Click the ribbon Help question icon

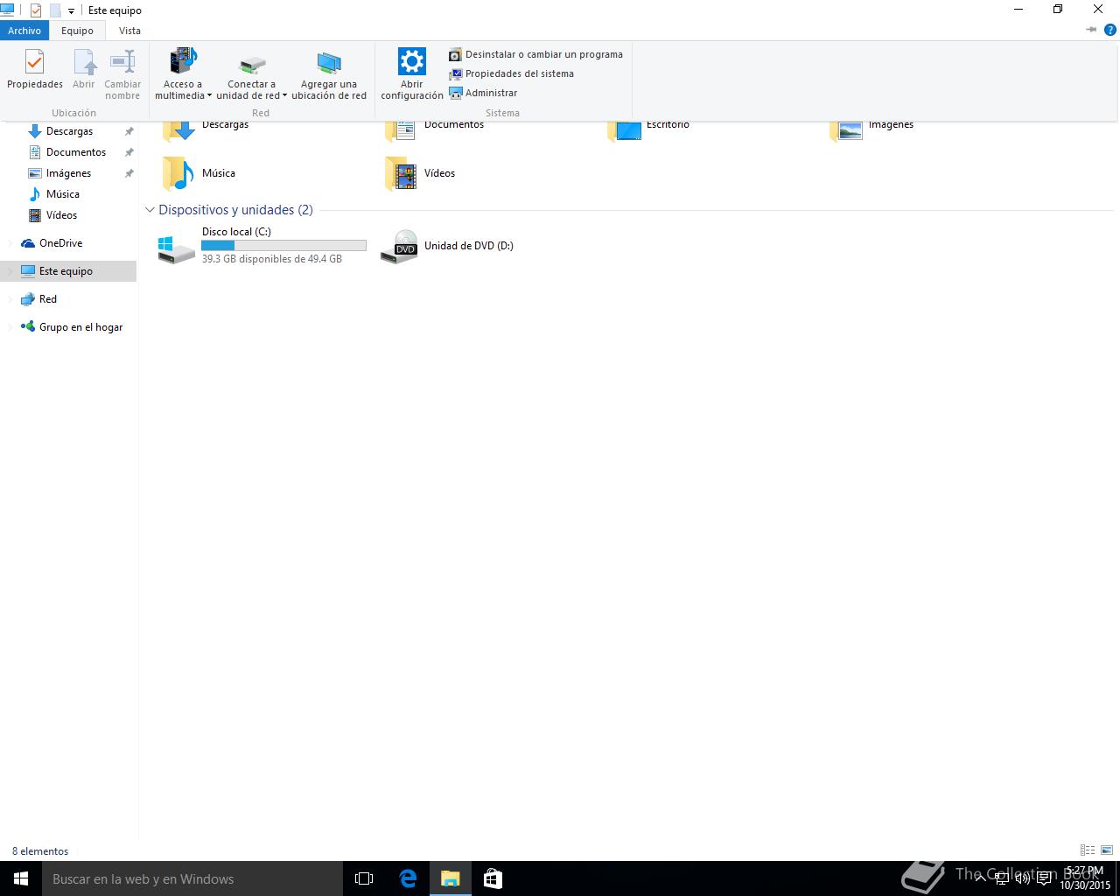click(x=1110, y=30)
